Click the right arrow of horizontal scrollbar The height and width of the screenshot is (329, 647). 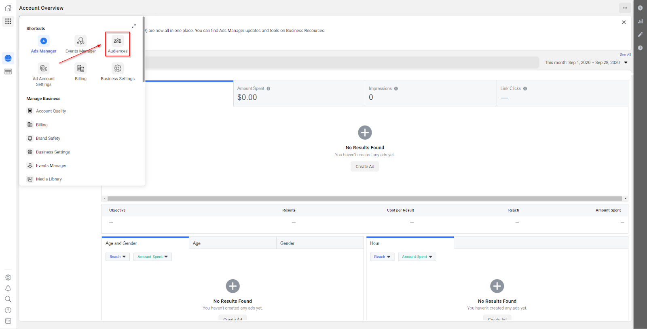(625, 199)
